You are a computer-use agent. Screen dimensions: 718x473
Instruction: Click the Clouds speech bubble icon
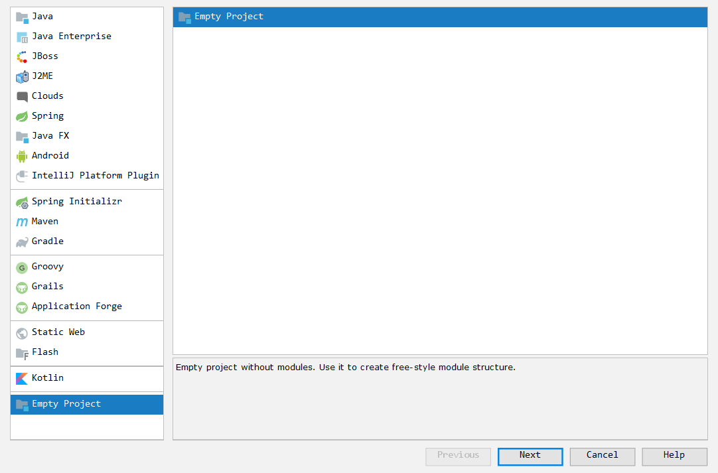(22, 96)
